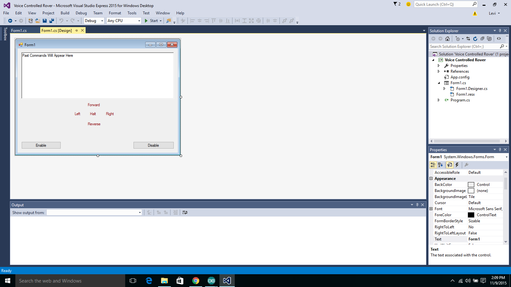The height and width of the screenshot is (287, 511).
Task: Collapse the Form1.cs node in Solution Explorer
Action: point(439,83)
